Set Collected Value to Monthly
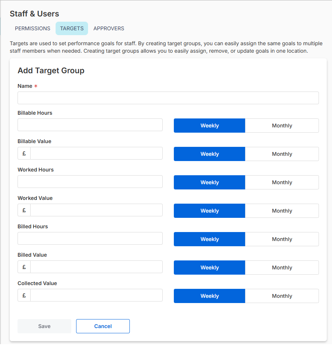332x346 pixels. click(282, 296)
